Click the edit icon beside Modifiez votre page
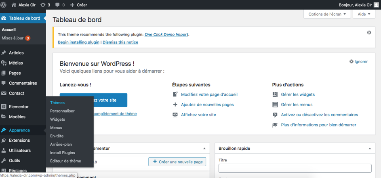The width and height of the screenshot is (381, 178). pos(175,94)
